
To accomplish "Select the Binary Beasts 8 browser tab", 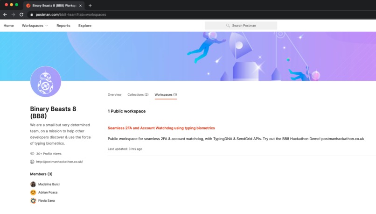I will (54, 6).
